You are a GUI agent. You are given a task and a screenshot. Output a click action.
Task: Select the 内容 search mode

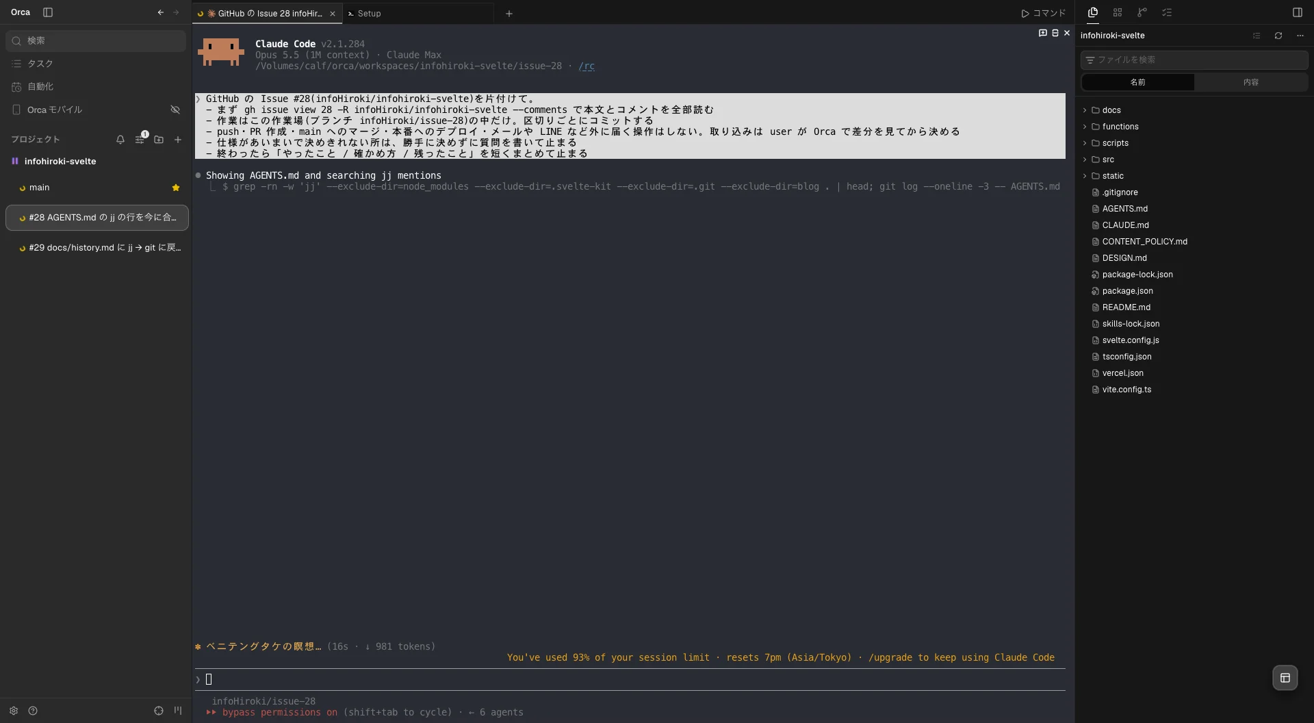pos(1251,82)
